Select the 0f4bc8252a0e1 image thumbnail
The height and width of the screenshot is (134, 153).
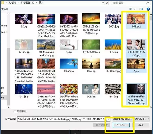pos(91,19)
